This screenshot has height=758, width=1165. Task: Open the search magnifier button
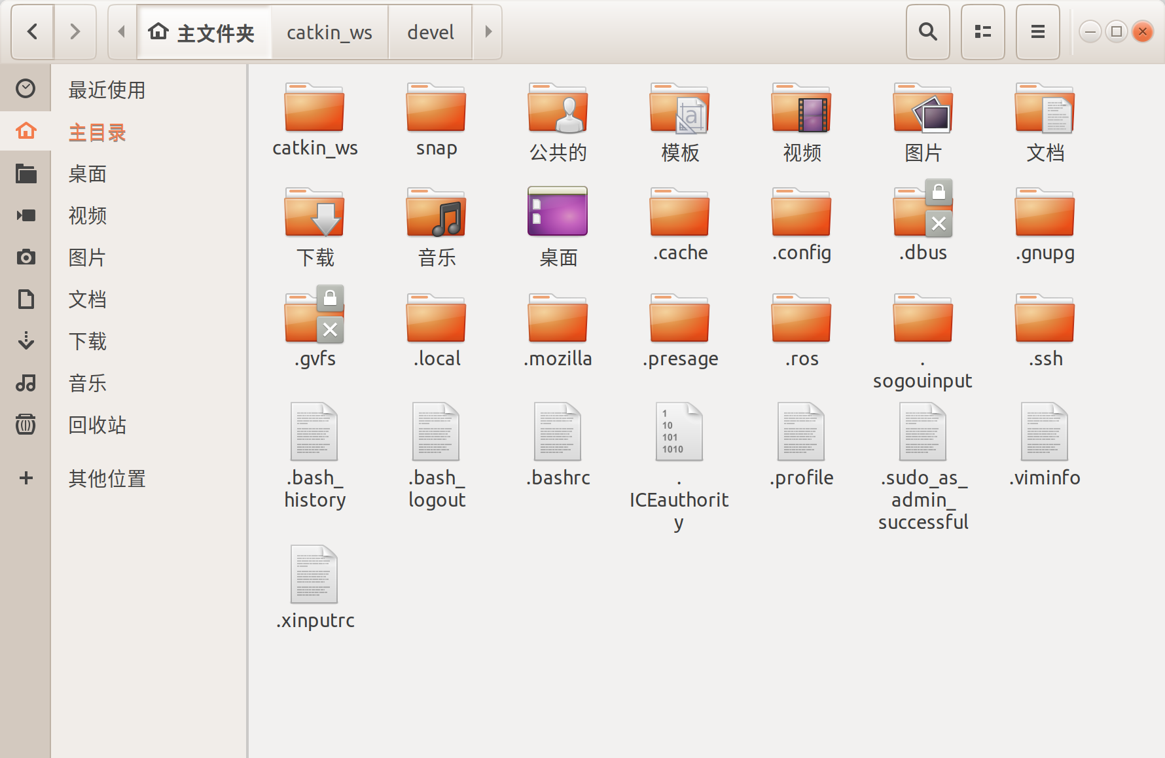click(927, 31)
